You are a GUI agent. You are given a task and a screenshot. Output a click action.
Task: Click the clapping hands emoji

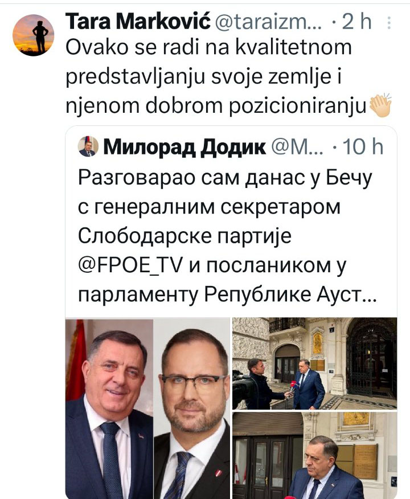tap(380, 105)
